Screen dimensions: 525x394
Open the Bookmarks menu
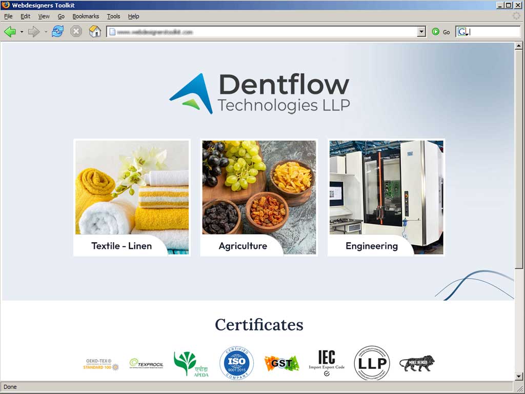[86, 16]
